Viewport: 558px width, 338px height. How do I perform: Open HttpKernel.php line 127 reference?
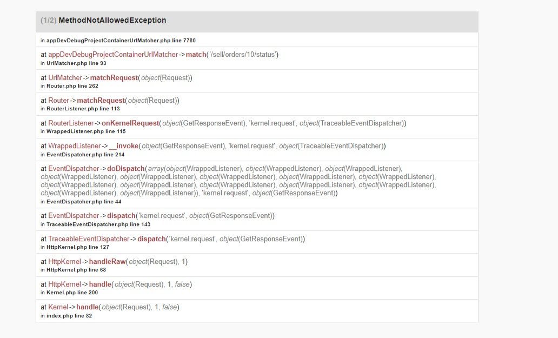tap(78, 247)
